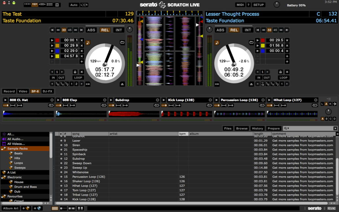Enable repeat on the Hihat Loop (127) slot
The height and width of the screenshot is (212, 339).
[315, 105]
